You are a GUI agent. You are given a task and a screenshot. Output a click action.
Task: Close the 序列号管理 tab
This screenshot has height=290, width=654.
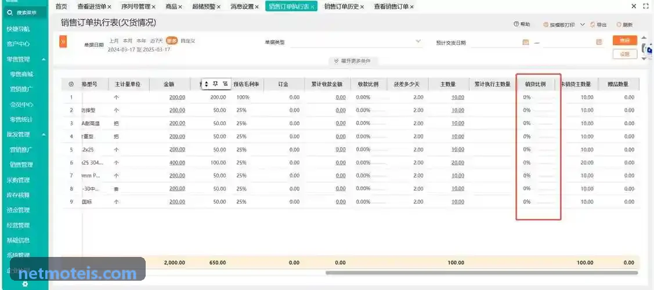pos(153,6)
